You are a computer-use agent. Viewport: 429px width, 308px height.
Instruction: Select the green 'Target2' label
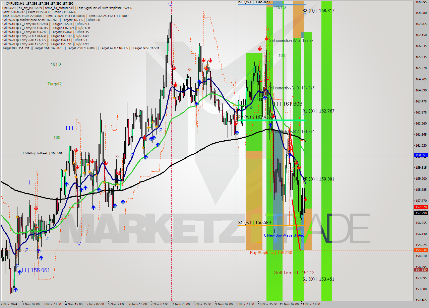coord(54,84)
